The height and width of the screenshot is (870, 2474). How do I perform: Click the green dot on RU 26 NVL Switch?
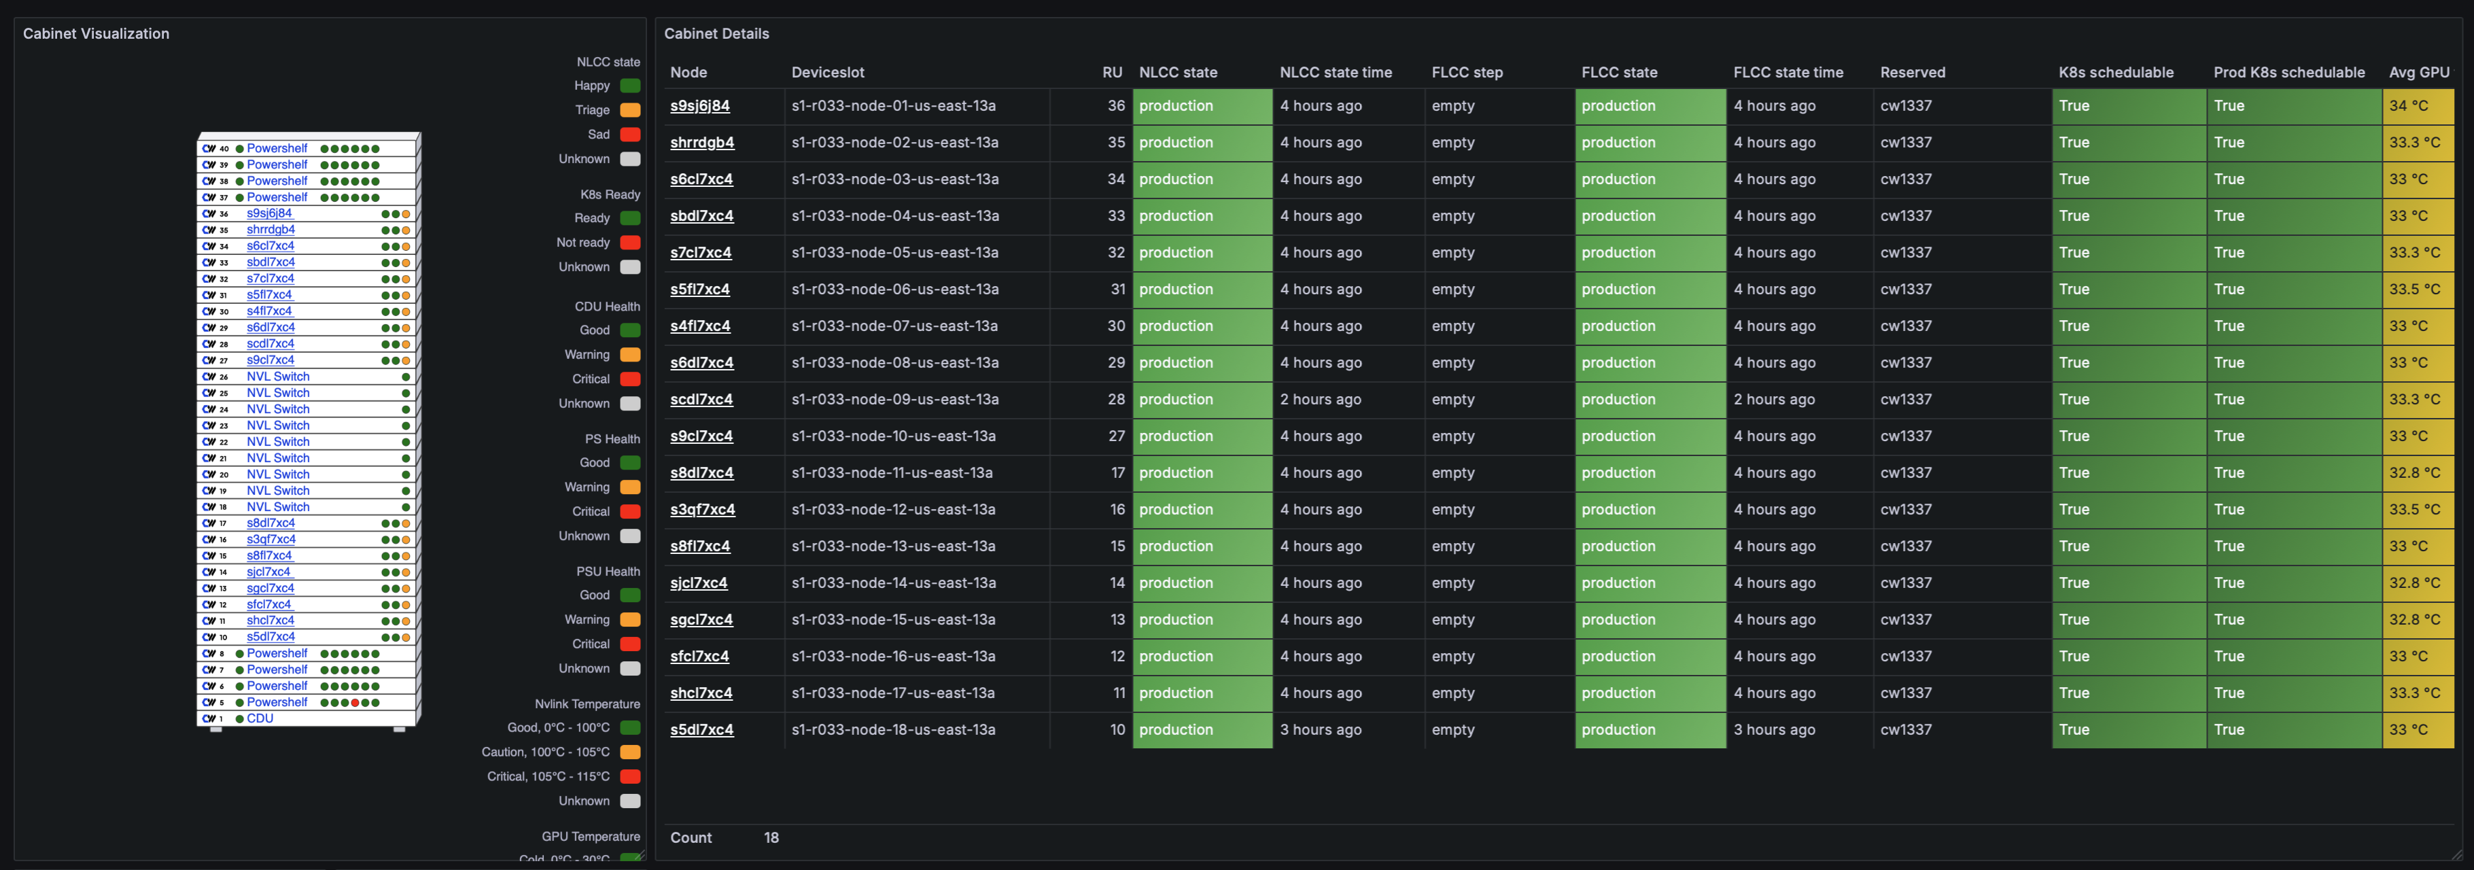coord(405,377)
